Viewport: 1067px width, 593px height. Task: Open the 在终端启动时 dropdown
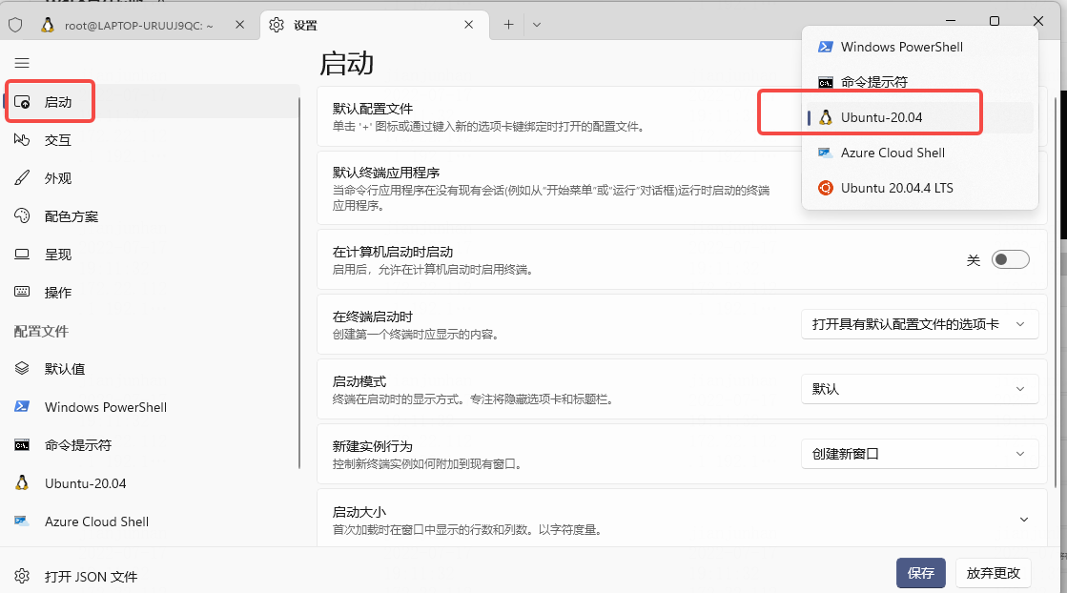tap(920, 324)
